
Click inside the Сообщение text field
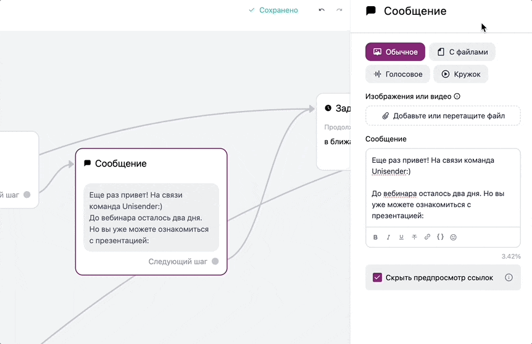(443, 188)
